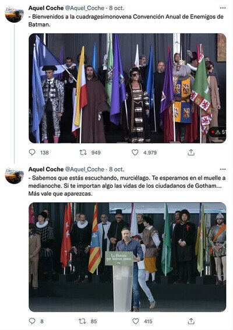Retweet the second tweet with 85 retweets

[x=82, y=321]
